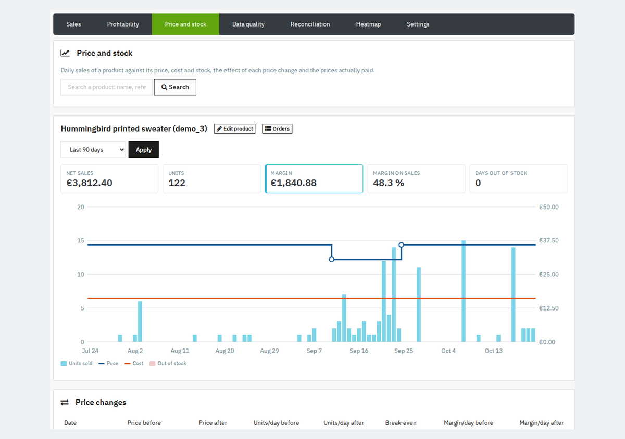The height and width of the screenshot is (439, 625).
Task: Click the price increase marker on chart
Action: tap(401, 244)
